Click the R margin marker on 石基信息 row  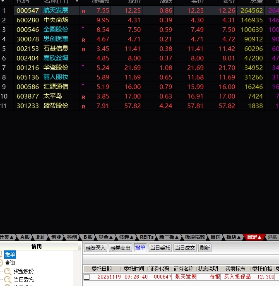[x=84, y=50]
